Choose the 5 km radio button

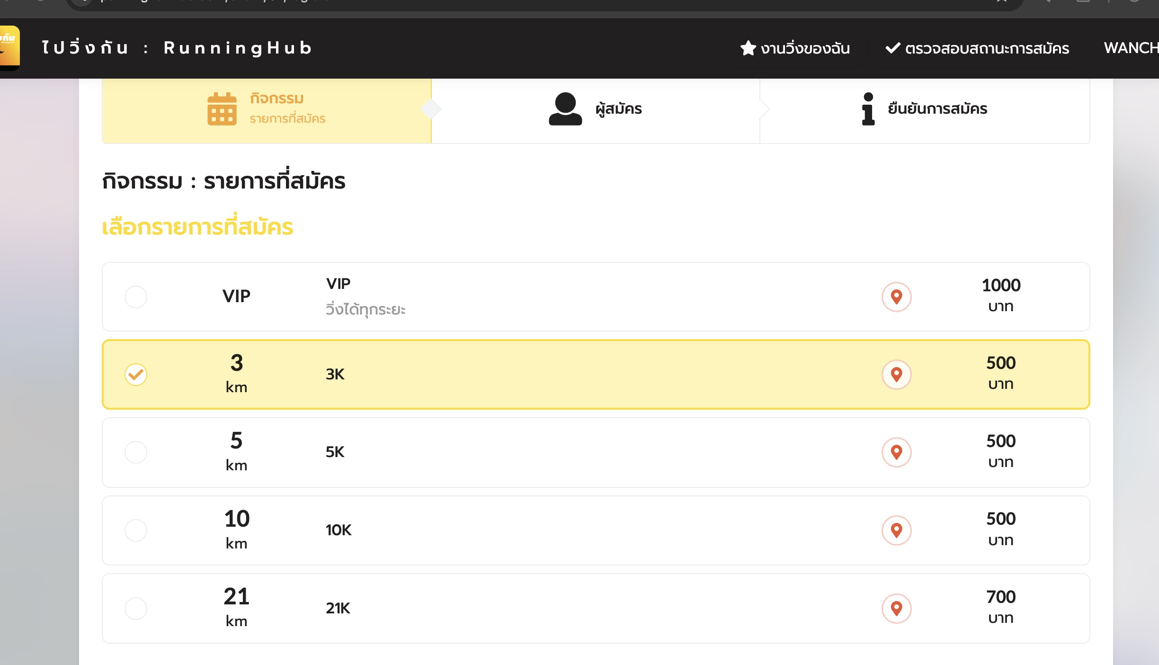pos(136,452)
